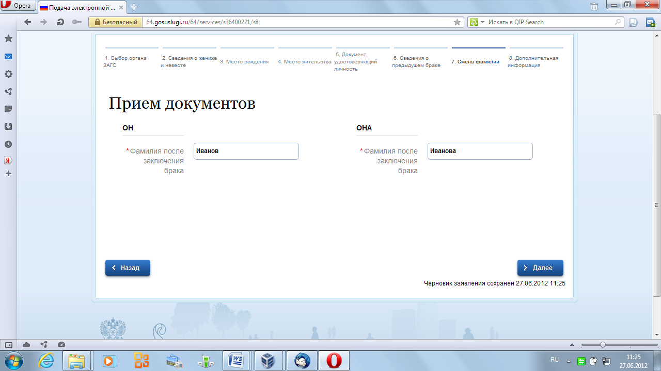Open the Opera main menu button
661x371 pixels.
pyautogui.click(x=18, y=6)
